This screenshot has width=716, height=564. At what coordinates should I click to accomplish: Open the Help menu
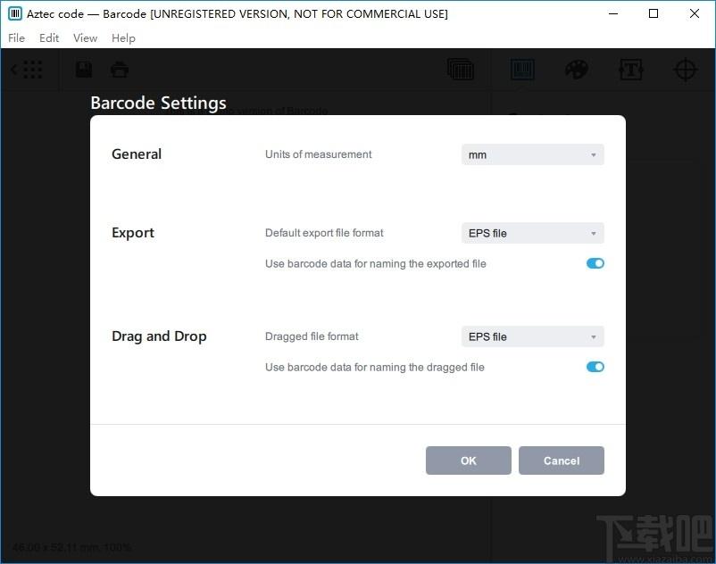coord(123,37)
